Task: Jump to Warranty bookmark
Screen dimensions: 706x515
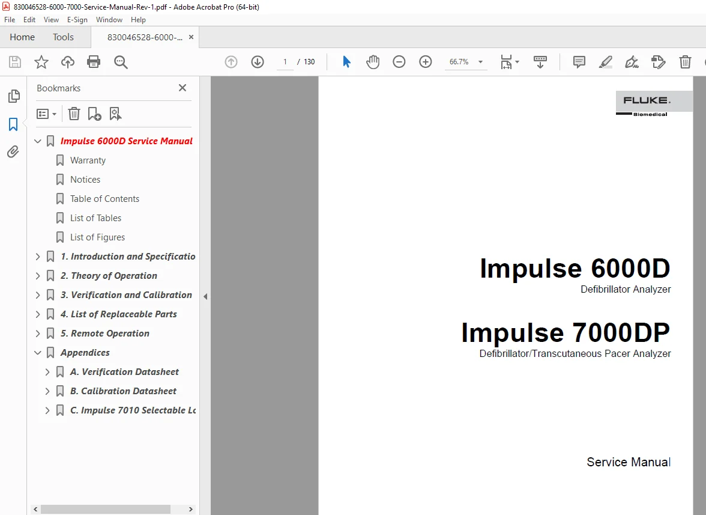Action: tap(88, 160)
